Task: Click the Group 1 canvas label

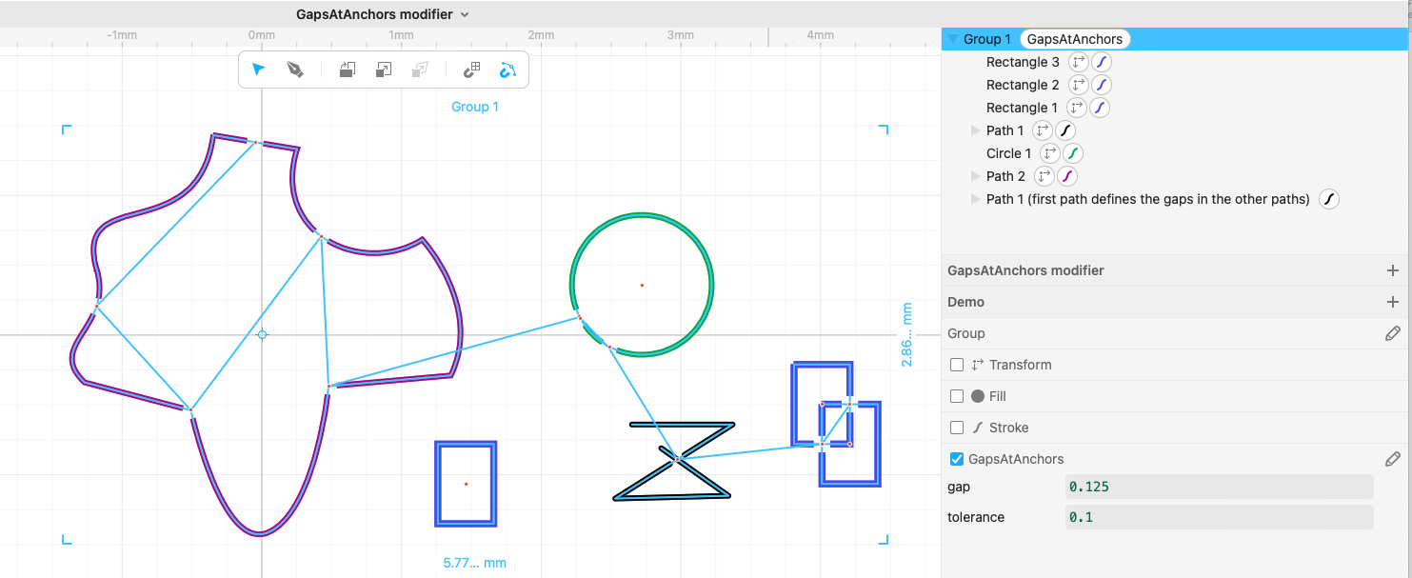Action: (475, 107)
